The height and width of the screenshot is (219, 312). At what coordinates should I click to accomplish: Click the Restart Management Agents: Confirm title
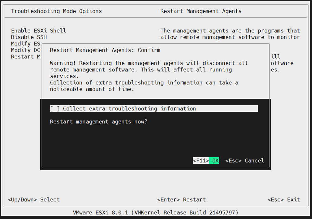(105, 50)
